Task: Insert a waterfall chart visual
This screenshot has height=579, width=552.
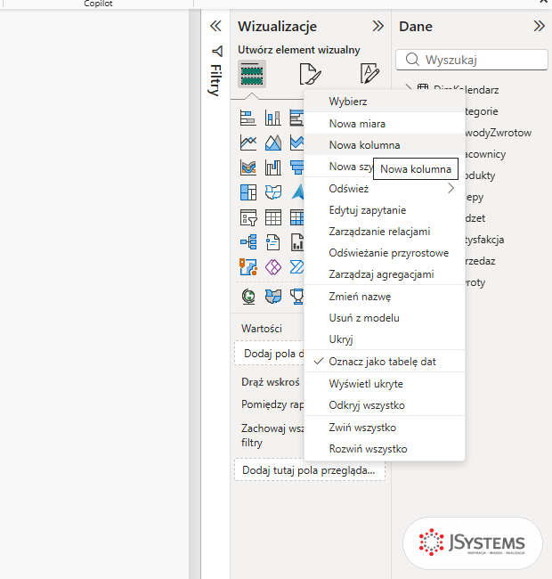Action: coord(273,167)
